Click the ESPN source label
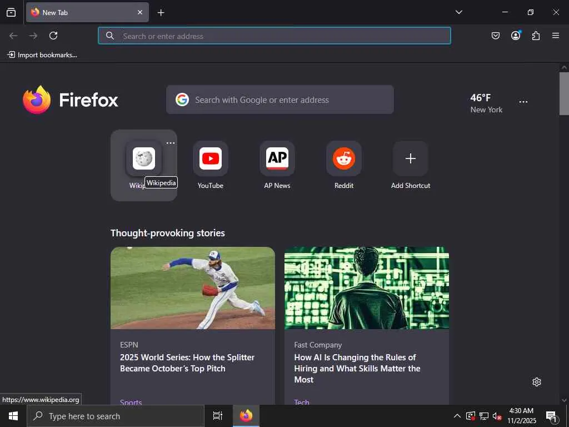Screen dimensions: 569x427 coord(129,345)
